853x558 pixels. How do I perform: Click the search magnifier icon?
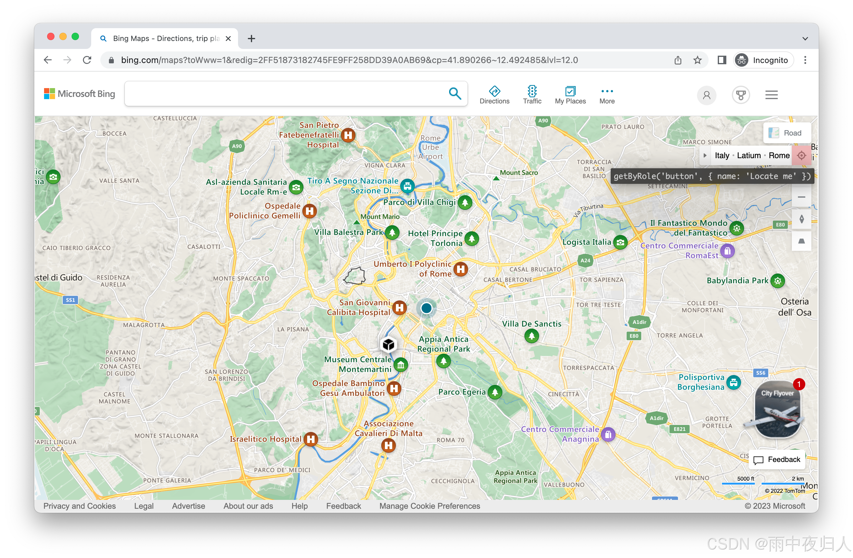click(455, 94)
